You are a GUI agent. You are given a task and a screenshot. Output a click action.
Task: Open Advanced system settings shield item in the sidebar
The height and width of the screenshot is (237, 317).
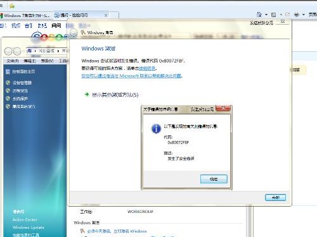point(23,106)
